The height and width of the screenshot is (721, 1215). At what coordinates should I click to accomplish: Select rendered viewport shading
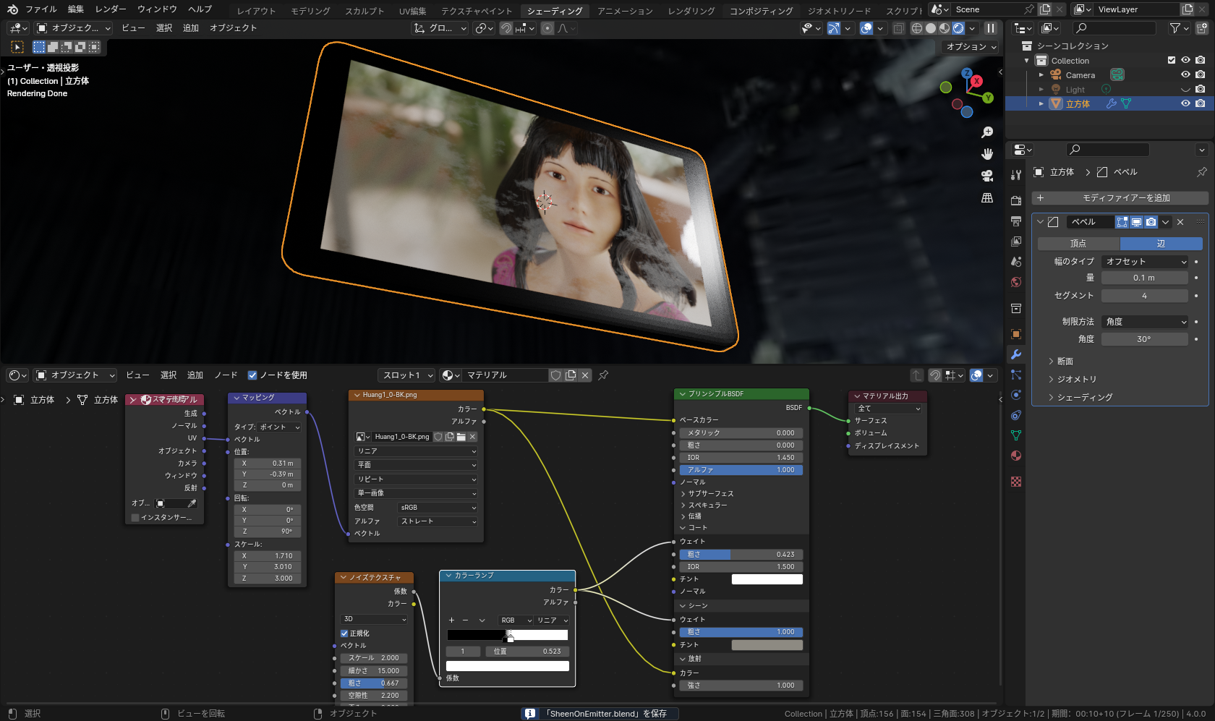click(x=958, y=28)
